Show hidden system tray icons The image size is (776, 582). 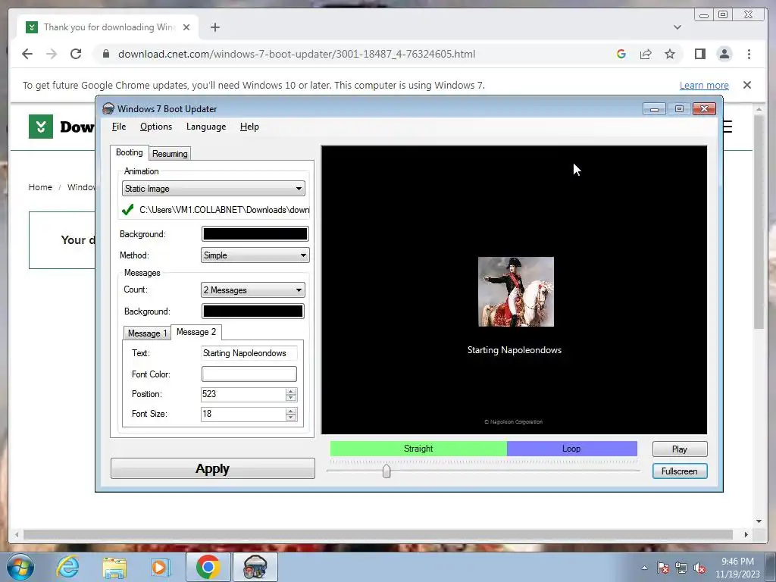click(x=644, y=568)
